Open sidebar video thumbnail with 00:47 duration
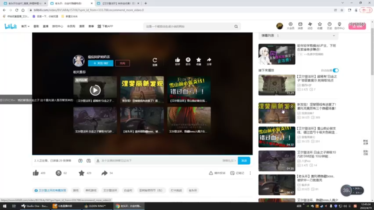Image resolution: width=374 pixels, height=210 pixels. click(x=277, y=185)
